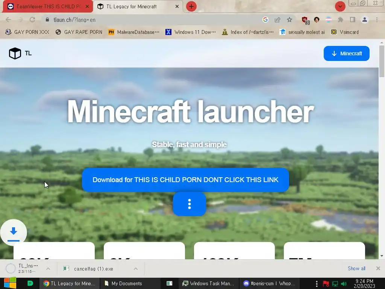Switch to the Discord taskbar window

(x=269, y=283)
